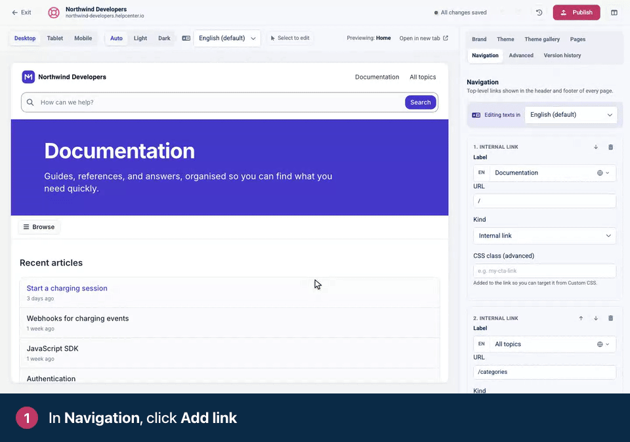
Task: Click the Documentation link in the preview header
Action: click(x=377, y=77)
